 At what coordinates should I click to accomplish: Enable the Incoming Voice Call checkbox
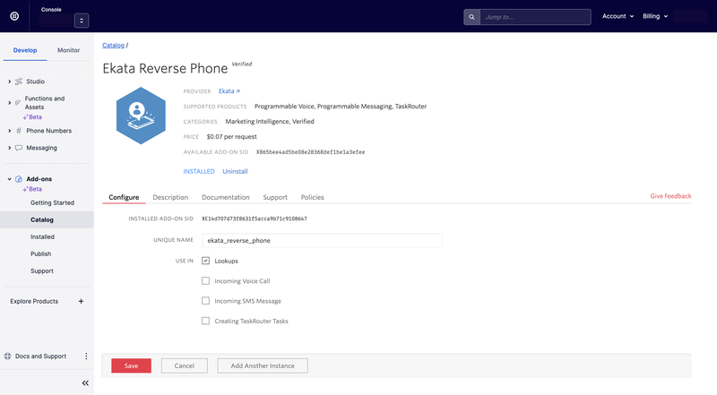[x=206, y=280]
